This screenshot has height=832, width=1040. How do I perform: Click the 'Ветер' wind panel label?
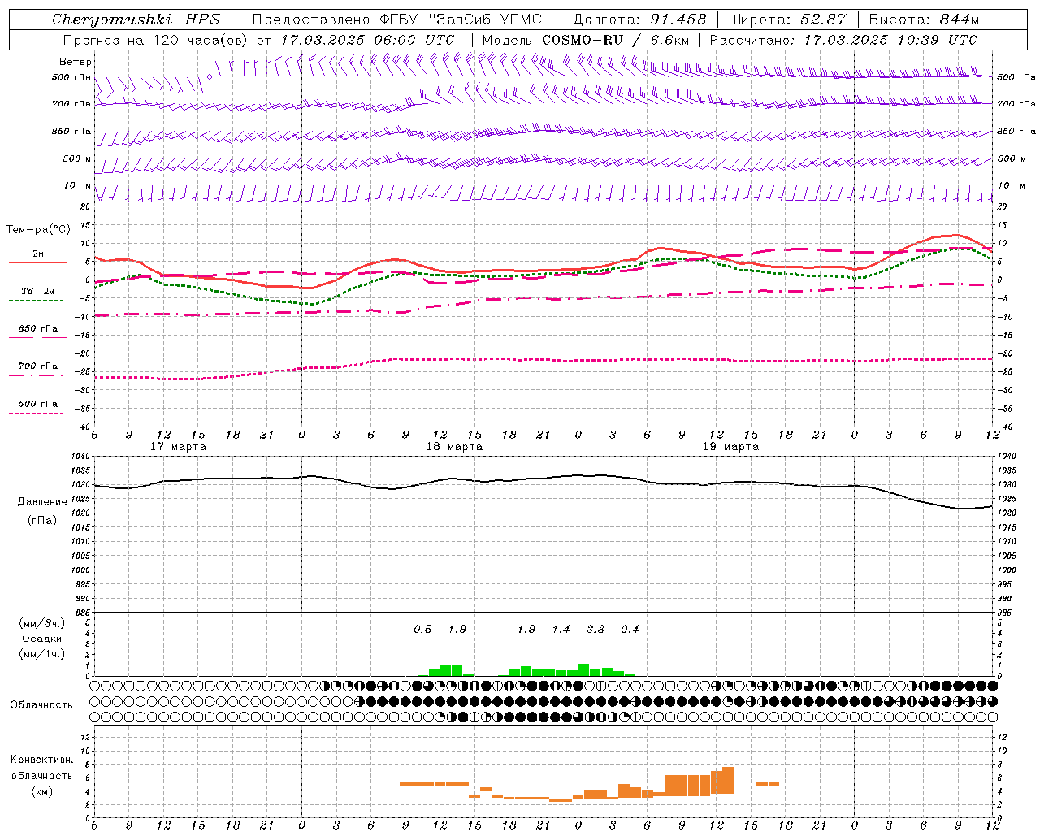point(75,62)
